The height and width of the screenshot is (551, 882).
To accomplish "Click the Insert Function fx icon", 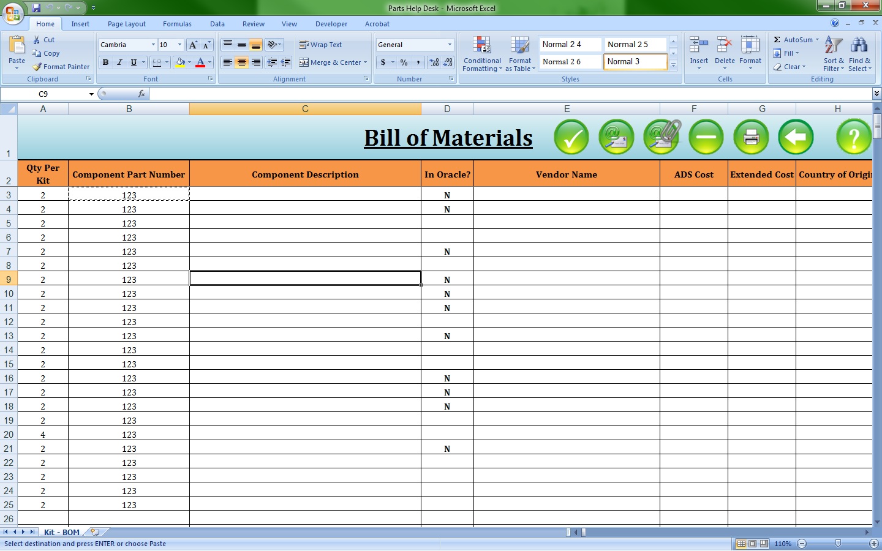I will (x=141, y=94).
